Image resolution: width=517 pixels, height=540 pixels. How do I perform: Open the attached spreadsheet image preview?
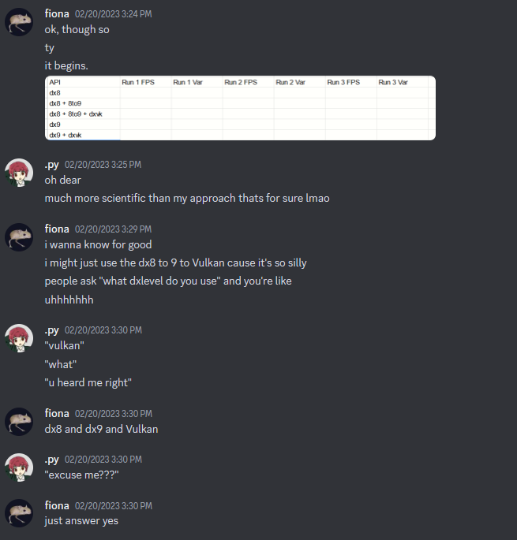pos(240,108)
